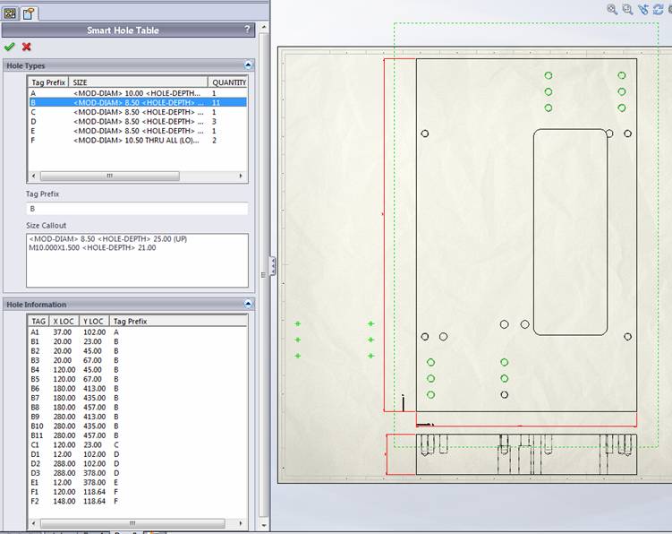Open the Smart Hole Table help icon
The height and width of the screenshot is (534, 672).
pos(248,30)
